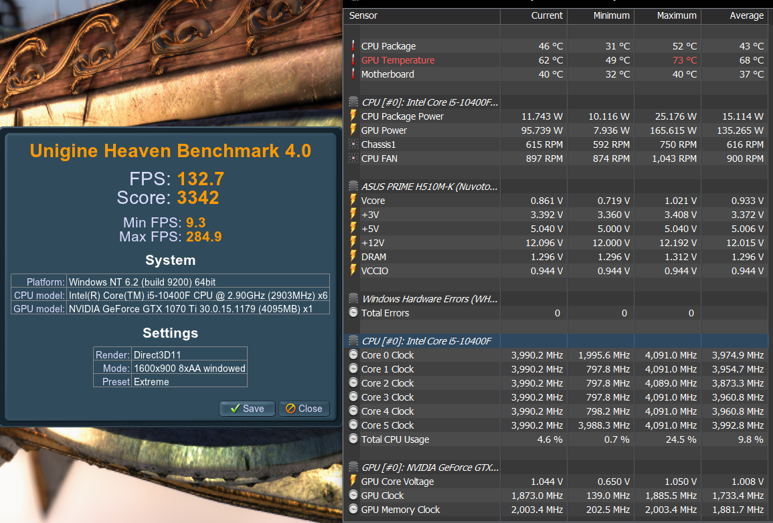This screenshot has height=523, width=773.
Task: Select the Total CPU Usage label
Action: click(x=395, y=439)
